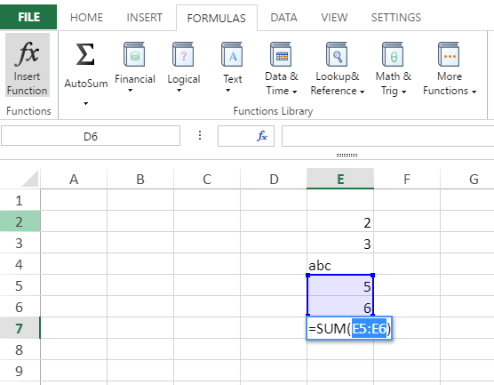Open the Math & Trig functions icon

393,54
